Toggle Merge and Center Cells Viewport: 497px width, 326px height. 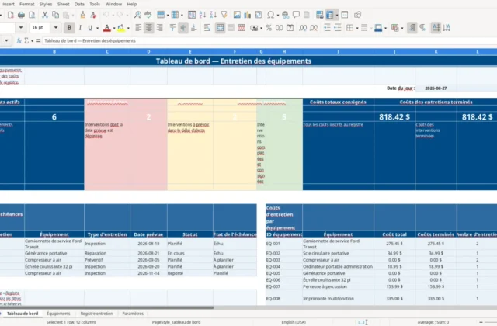point(220,28)
